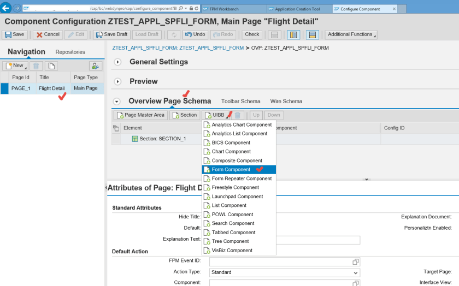Undo the last change
Image resolution: width=459 pixels, height=286 pixels.
pyautogui.click(x=195, y=34)
